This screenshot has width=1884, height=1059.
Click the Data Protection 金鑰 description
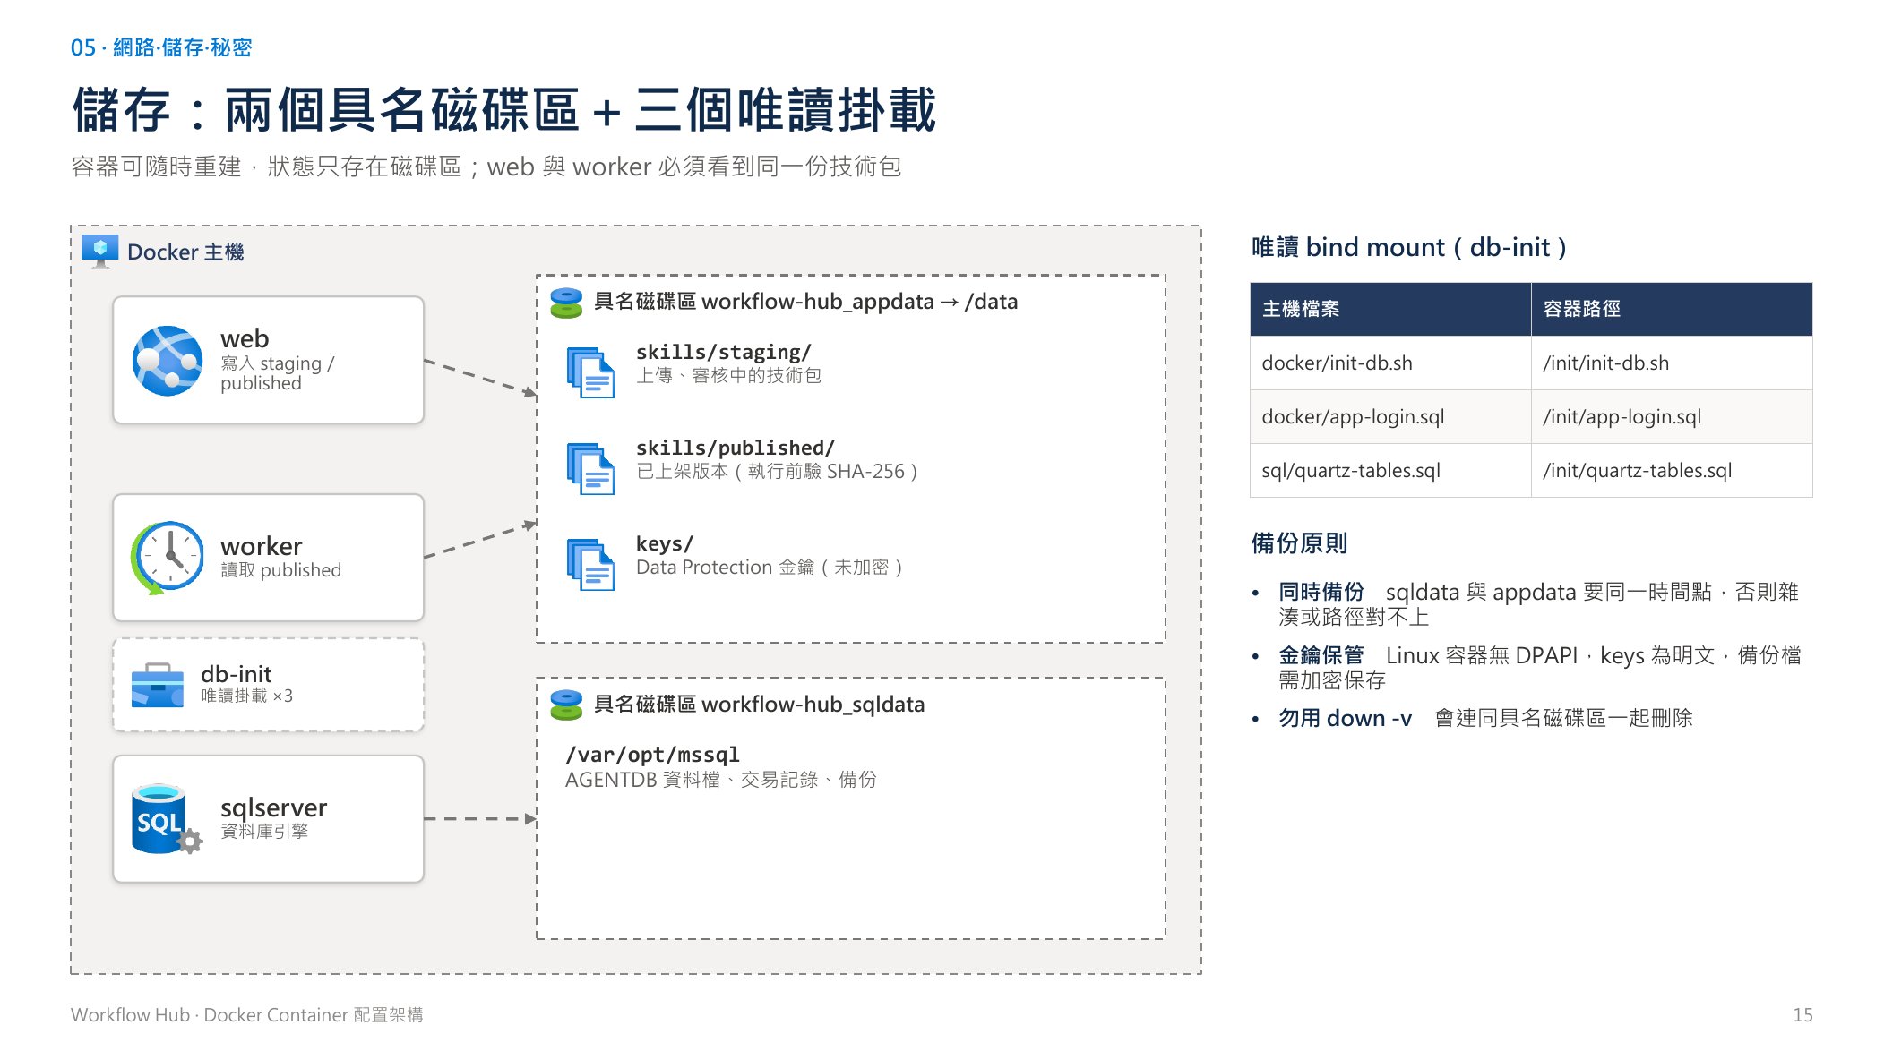coord(769,567)
